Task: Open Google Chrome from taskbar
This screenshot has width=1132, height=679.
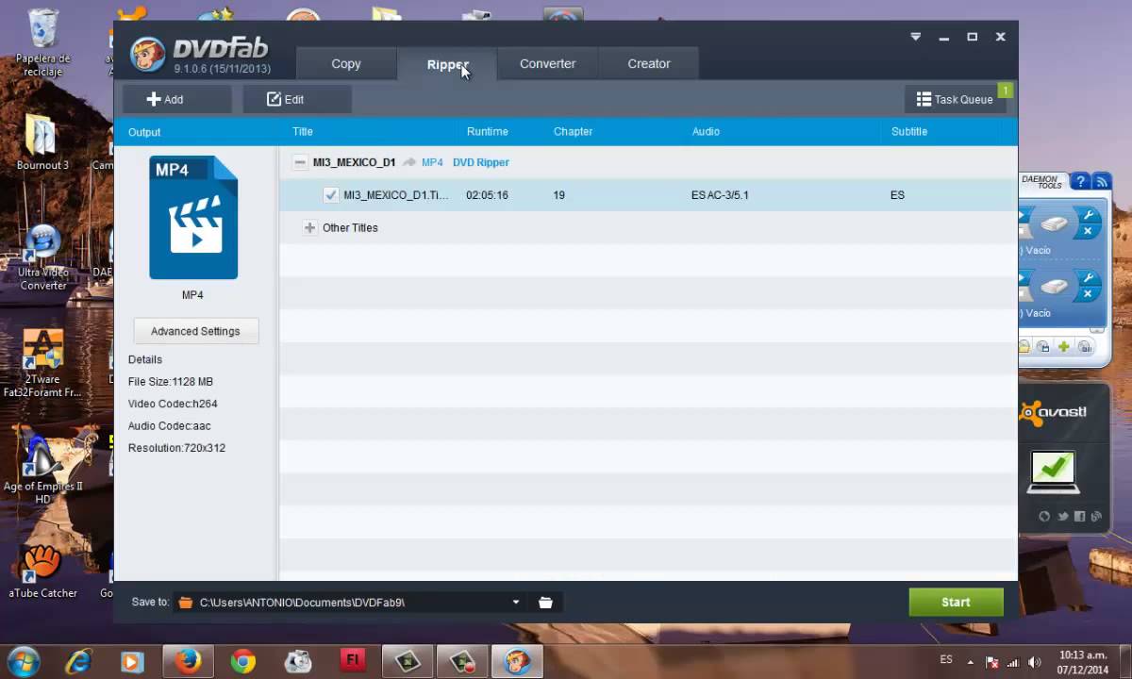Action: (x=242, y=661)
